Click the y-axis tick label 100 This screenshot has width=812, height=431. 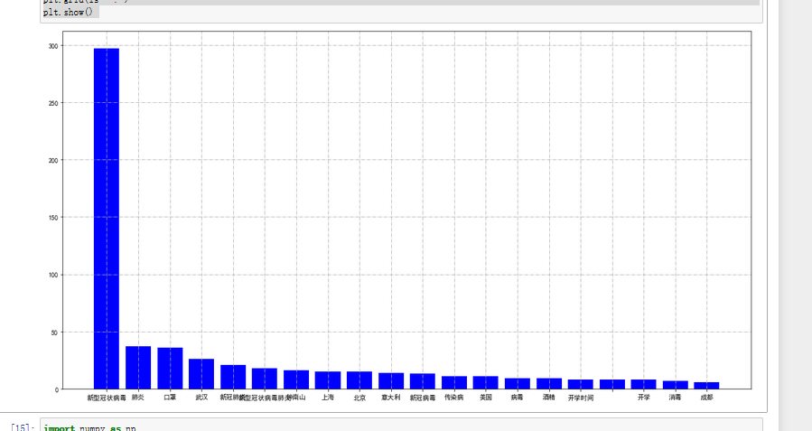(x=53, y=275)
